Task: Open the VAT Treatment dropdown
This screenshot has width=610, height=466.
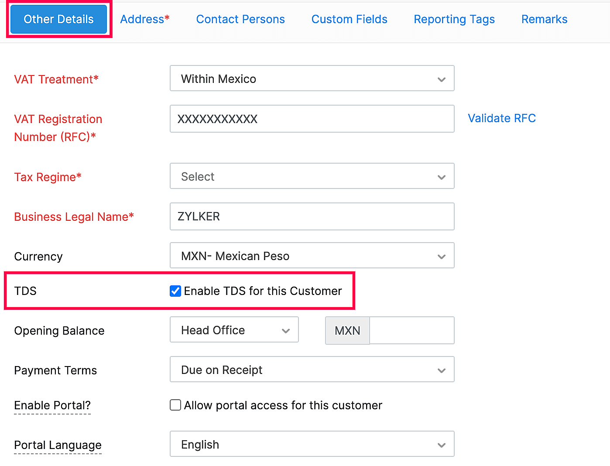Action: coord(441,79)
